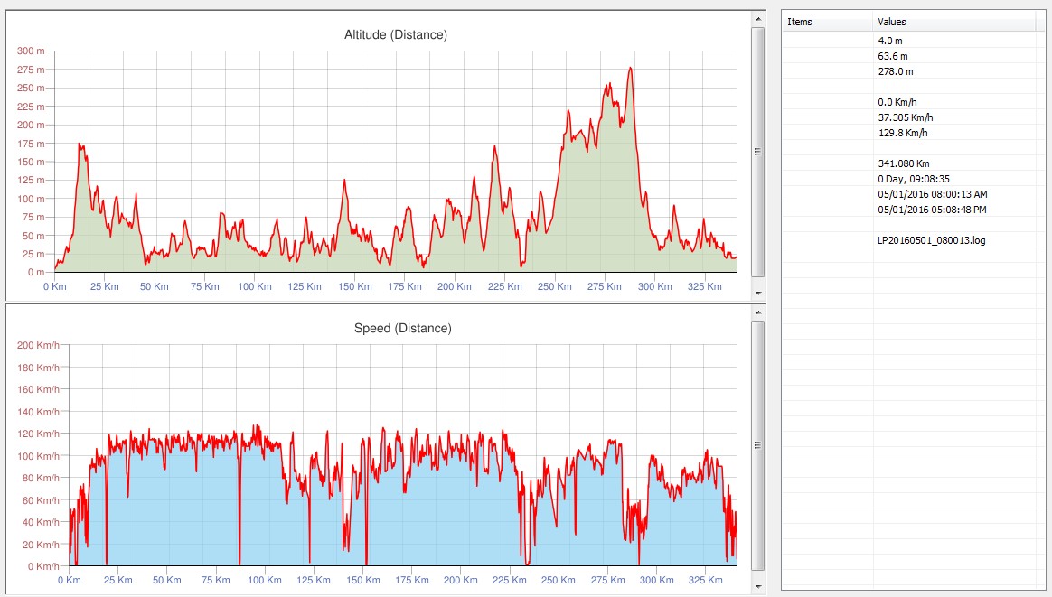
Task: Click the Altitude chart scrollbar thumb
Action: [x=757, y=151]
